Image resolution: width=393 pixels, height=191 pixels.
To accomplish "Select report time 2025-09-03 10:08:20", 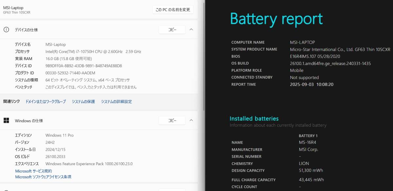I will [x=311, y=85].
